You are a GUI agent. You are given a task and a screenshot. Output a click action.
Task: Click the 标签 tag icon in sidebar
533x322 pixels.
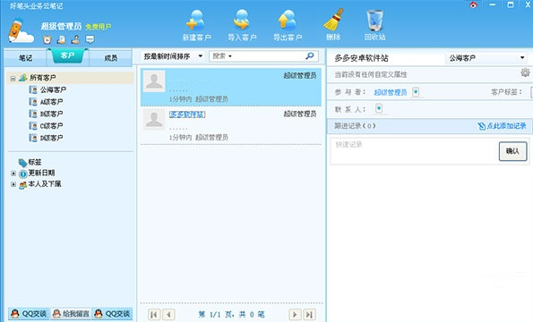[x=22, y=163]
